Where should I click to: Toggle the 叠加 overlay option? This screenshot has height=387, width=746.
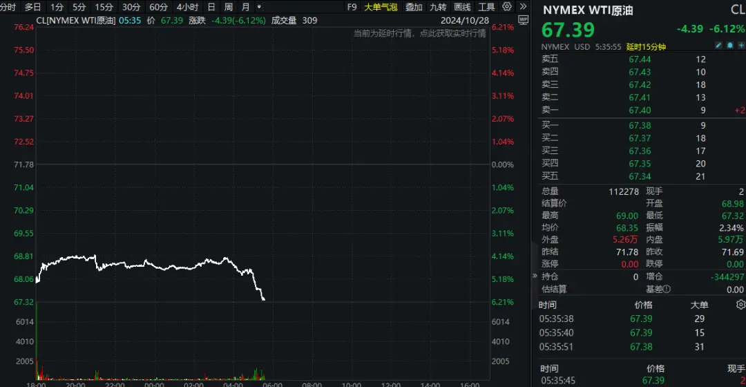point(414,7)
